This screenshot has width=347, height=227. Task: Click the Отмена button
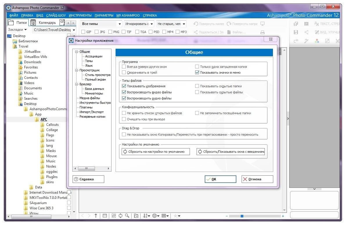click(257, 179)
